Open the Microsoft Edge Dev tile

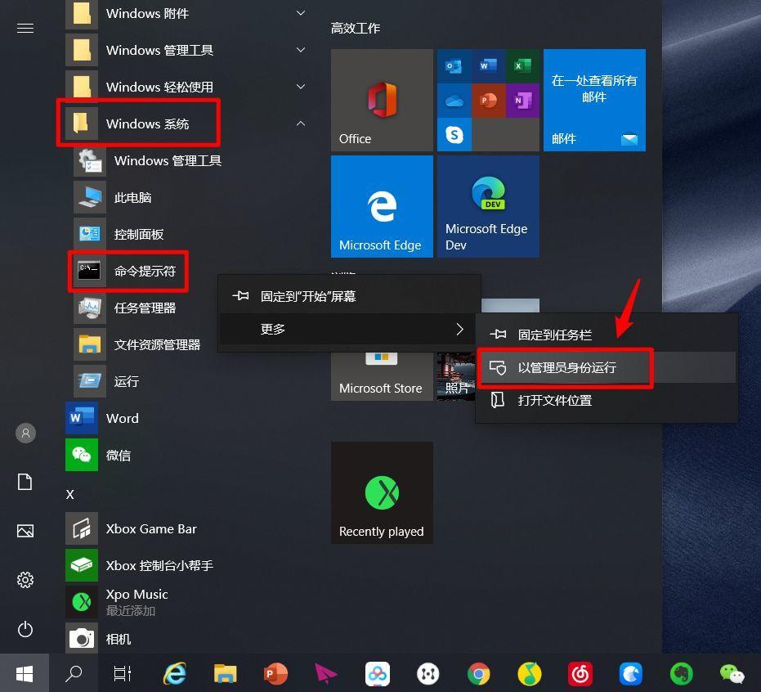pyautogui.click(x=488, y=206)
